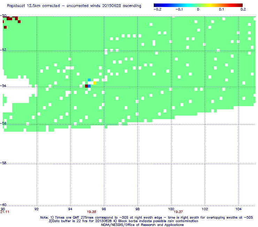Click the '-0.1' colorbar label

coord(179,9)
